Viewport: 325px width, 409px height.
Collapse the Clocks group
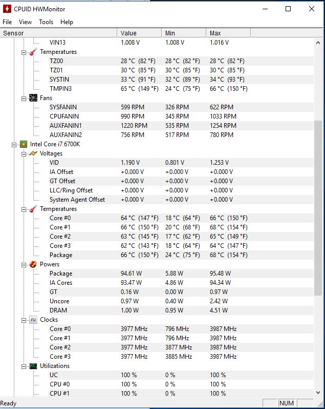pyautogui.click(x=24, y=320)
